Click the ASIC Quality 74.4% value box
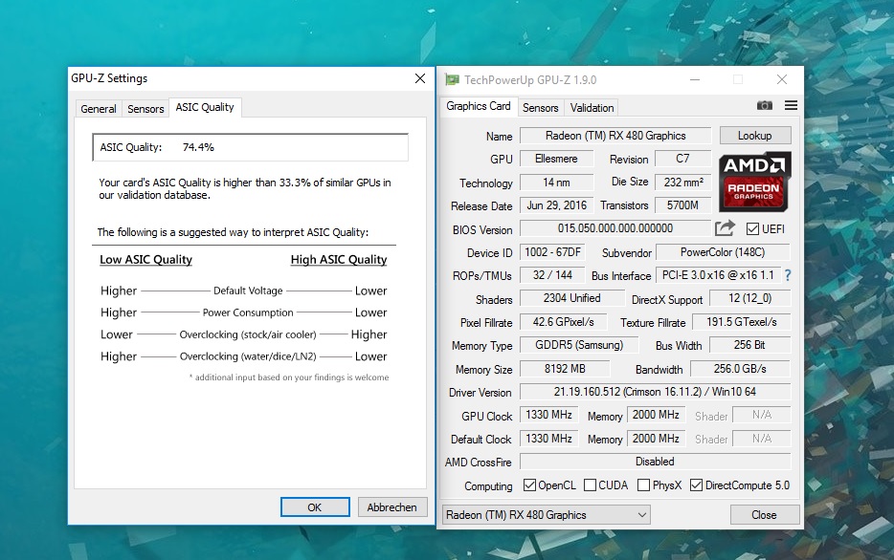Screen dimensions: 894x560 coord(250,147)
